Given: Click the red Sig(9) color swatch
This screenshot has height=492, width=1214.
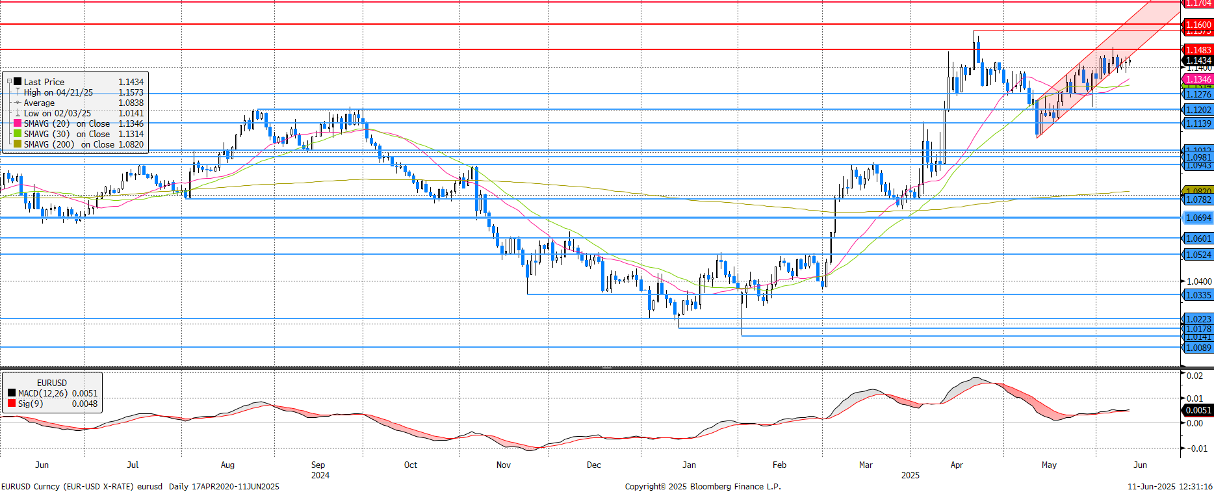Looking at the screenshot, I should (x=12, y=404).
